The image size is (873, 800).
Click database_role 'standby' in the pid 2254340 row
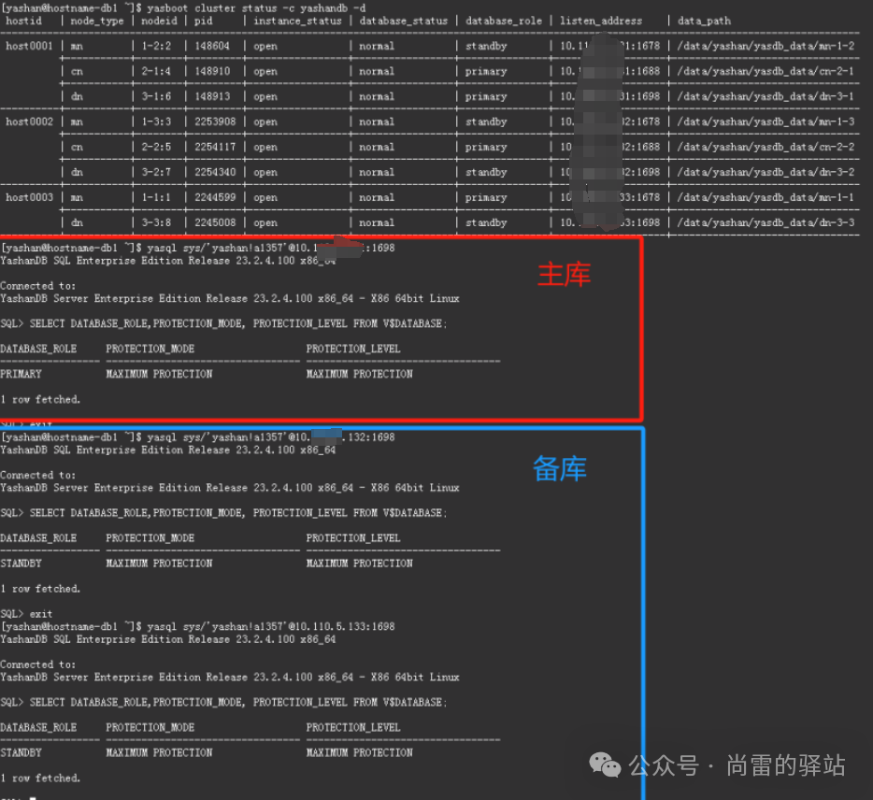486,173
